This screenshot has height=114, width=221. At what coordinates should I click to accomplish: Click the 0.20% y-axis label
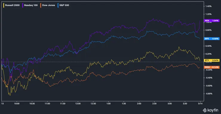click(x=208, y=54)
